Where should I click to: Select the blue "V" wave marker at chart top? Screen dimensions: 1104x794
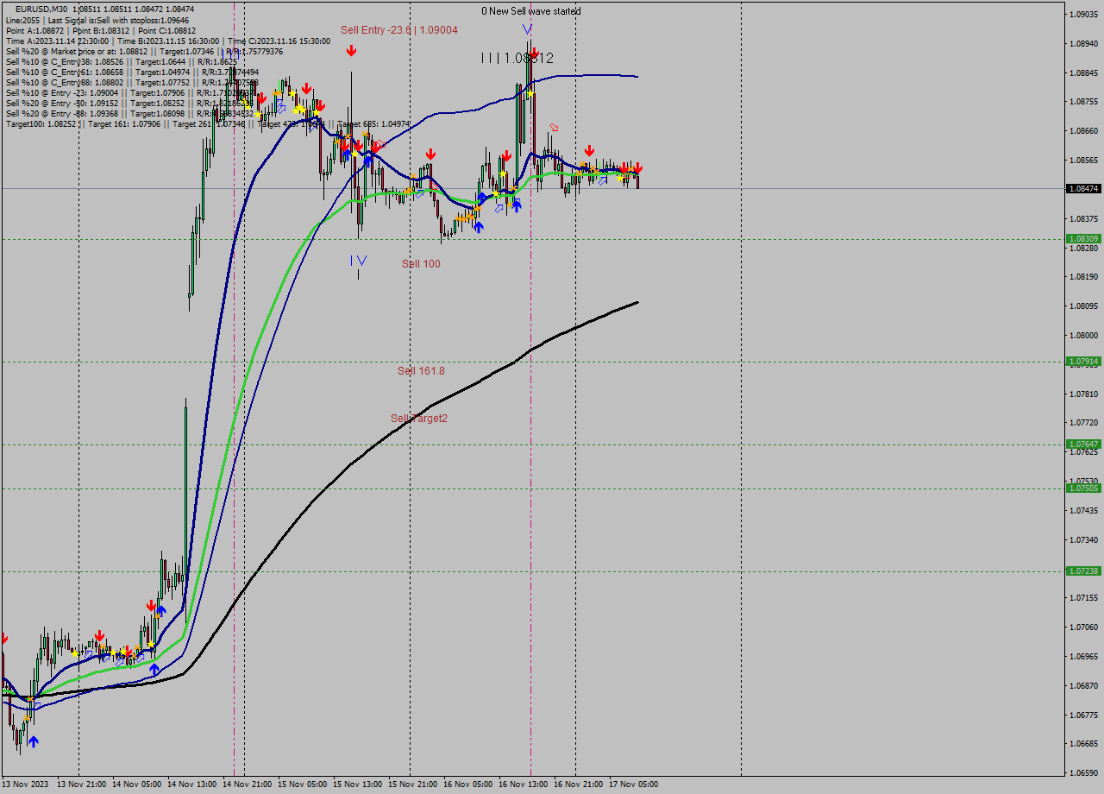[527, 29]
